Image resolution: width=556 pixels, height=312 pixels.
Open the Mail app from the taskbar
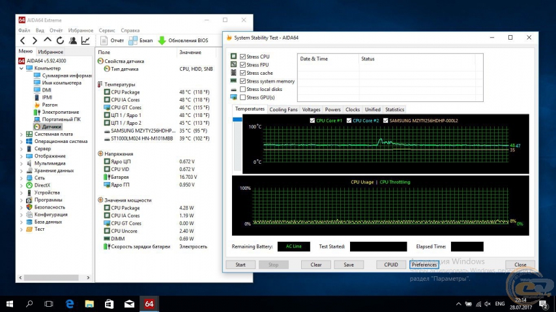click(x=129, y=304)
